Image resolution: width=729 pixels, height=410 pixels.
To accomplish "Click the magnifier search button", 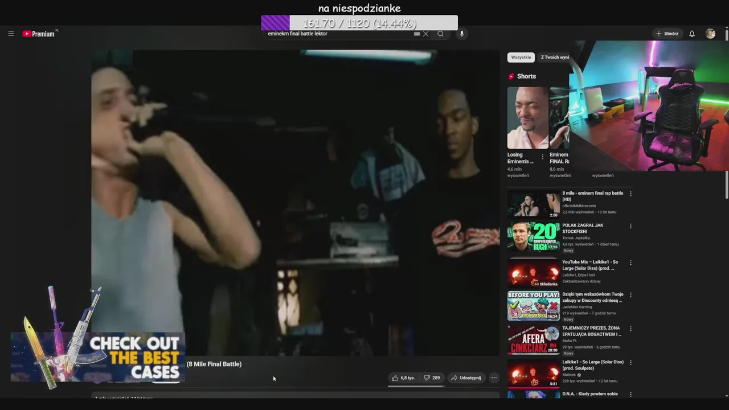I will (440, 34).
